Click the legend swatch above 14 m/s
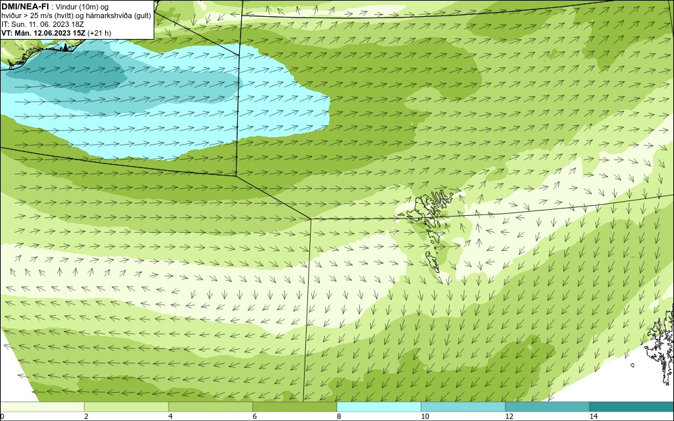 [632, 407]
